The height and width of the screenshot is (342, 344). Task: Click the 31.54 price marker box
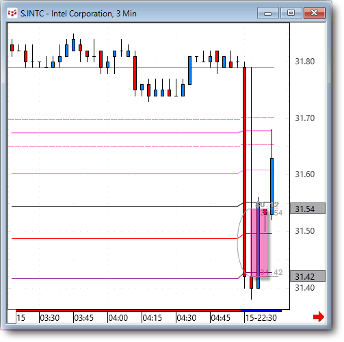pyautogui.click(x=308, y=209)
